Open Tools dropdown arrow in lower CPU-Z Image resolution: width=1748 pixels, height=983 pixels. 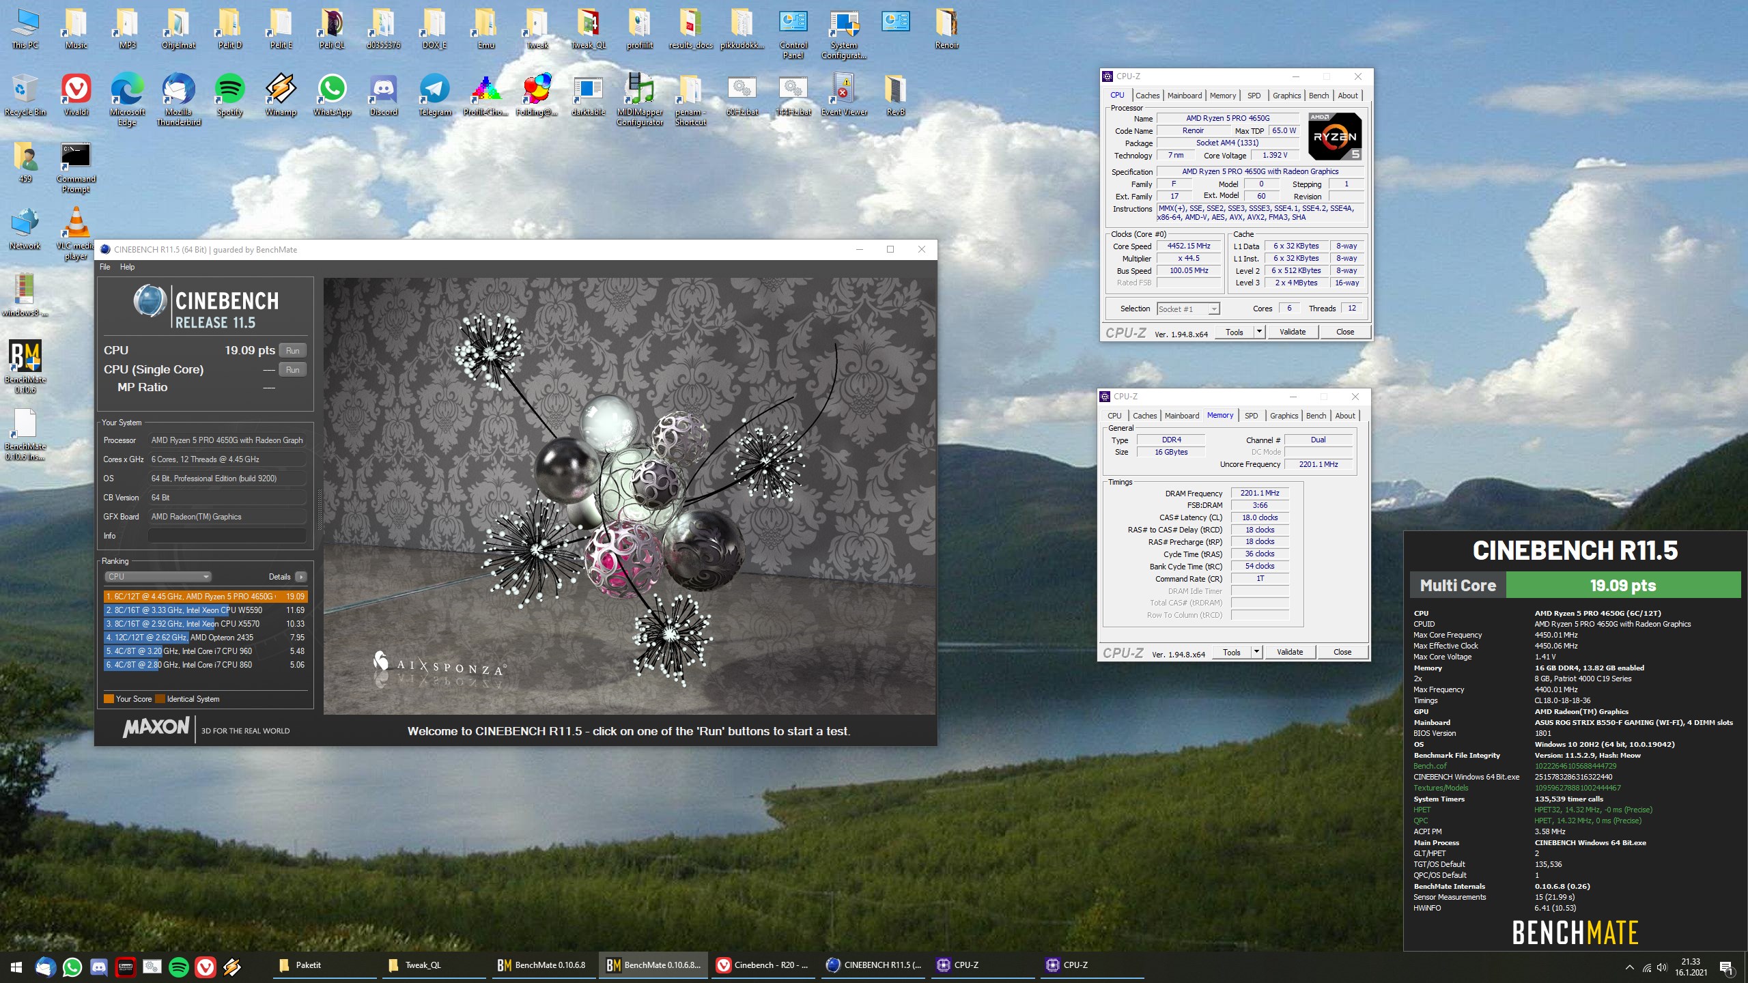pos(1257,652)
